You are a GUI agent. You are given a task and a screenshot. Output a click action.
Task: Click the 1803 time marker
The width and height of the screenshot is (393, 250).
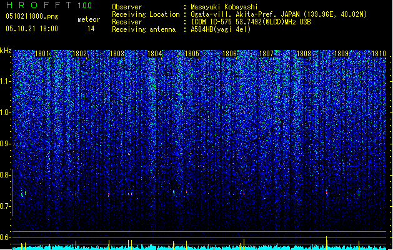(117, 54)
